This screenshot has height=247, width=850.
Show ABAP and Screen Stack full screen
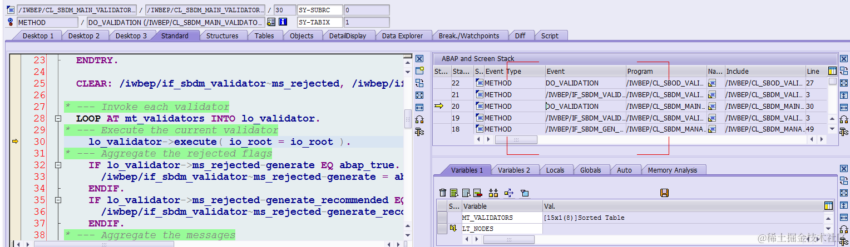pos(844,83)
